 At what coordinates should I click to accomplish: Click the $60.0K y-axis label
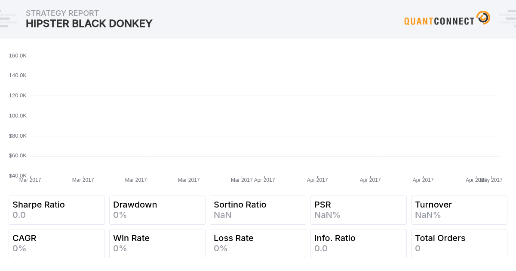tap(18, 156)
